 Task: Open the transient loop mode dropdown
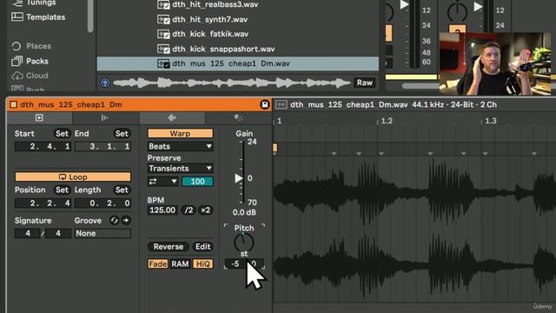pos(162,182)
